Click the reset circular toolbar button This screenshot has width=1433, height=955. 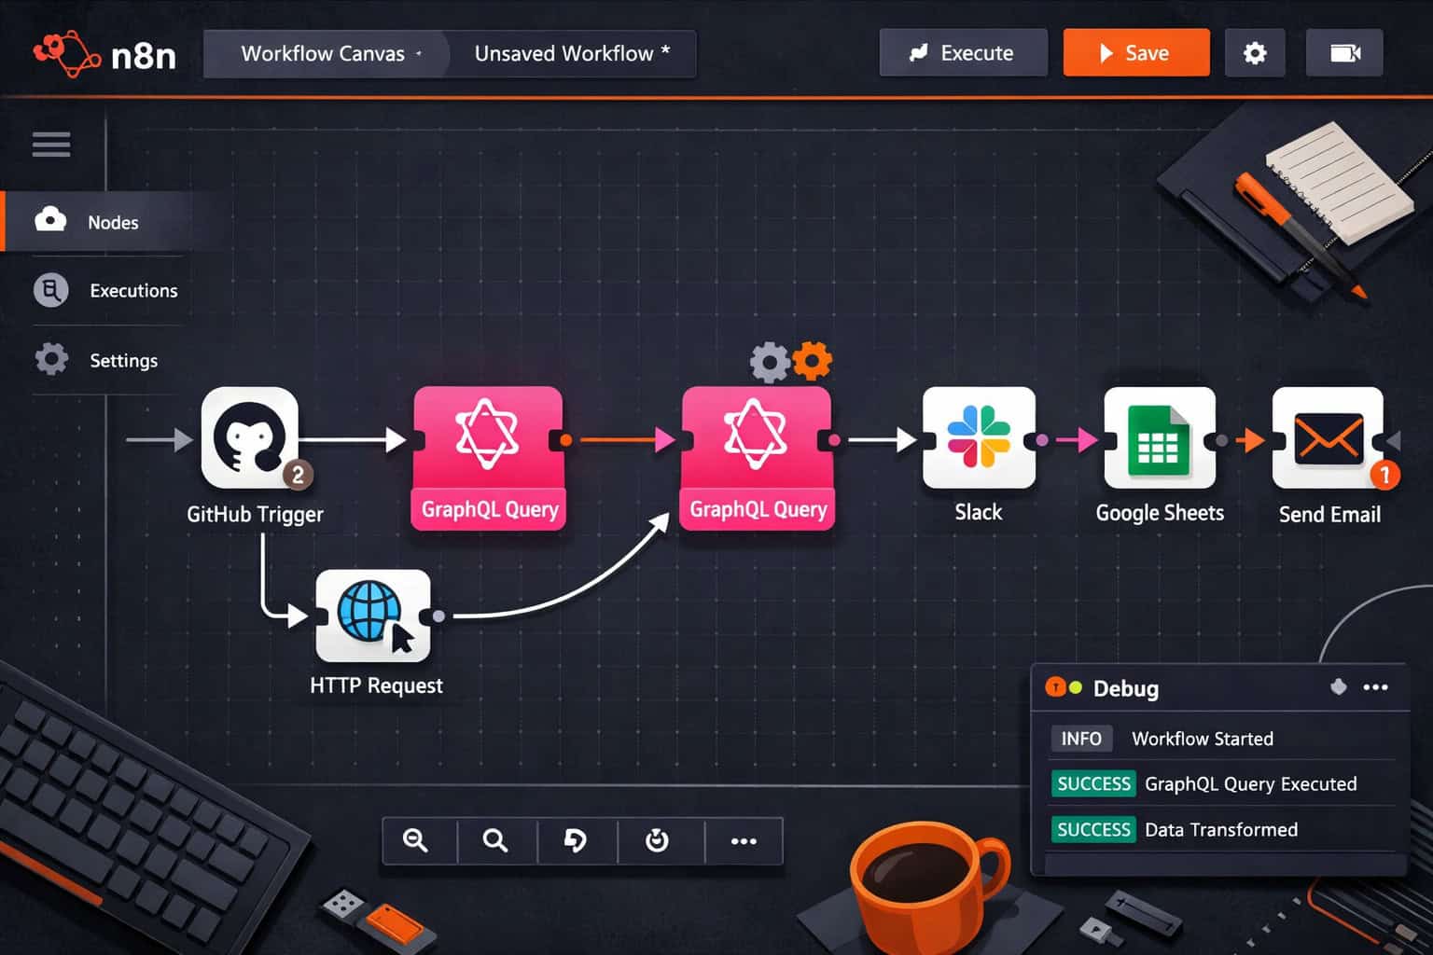click(x=657, y=840)
